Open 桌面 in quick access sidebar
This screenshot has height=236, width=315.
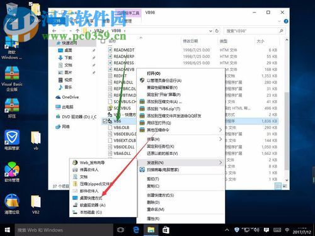[x=68, y=50]
